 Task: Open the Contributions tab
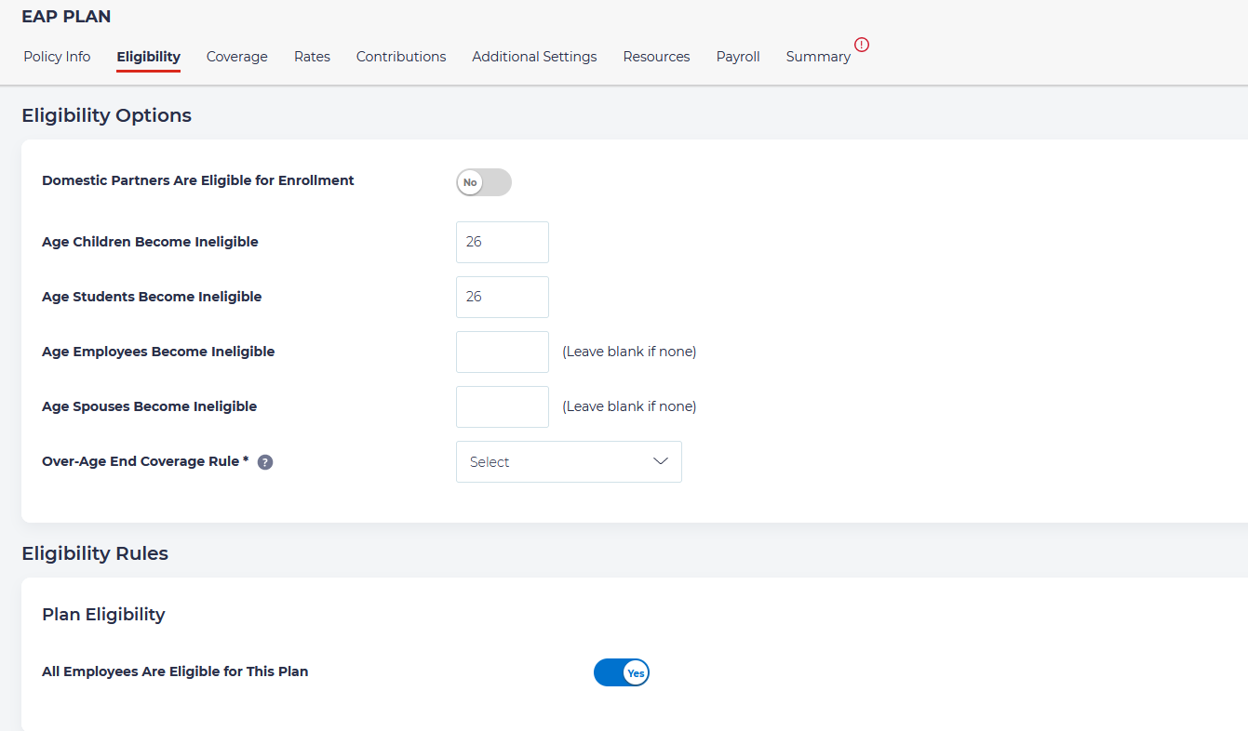[x=401, y=57]
